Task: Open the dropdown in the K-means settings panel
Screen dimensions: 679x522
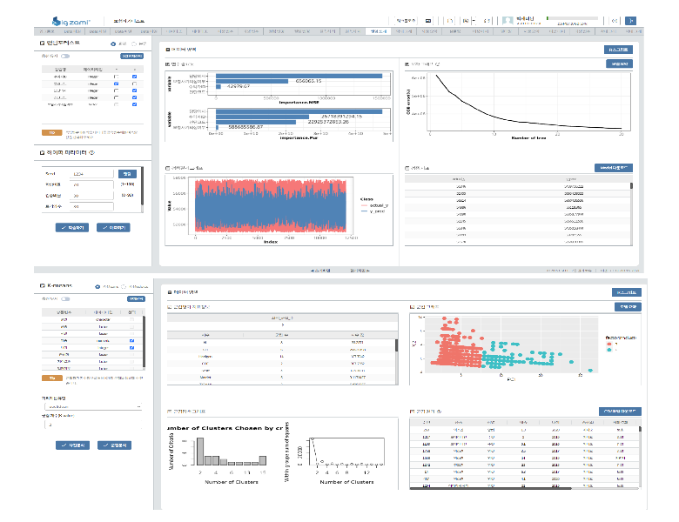Action: click(x=94, y=406)
